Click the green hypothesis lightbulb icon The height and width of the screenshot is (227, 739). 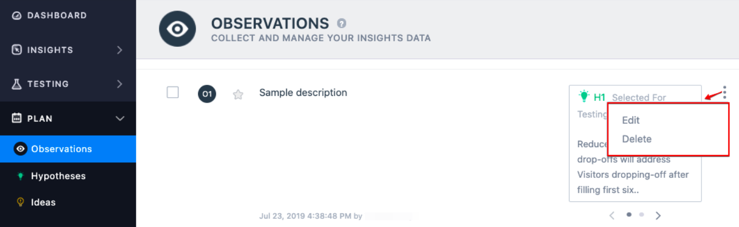point(584,96)
